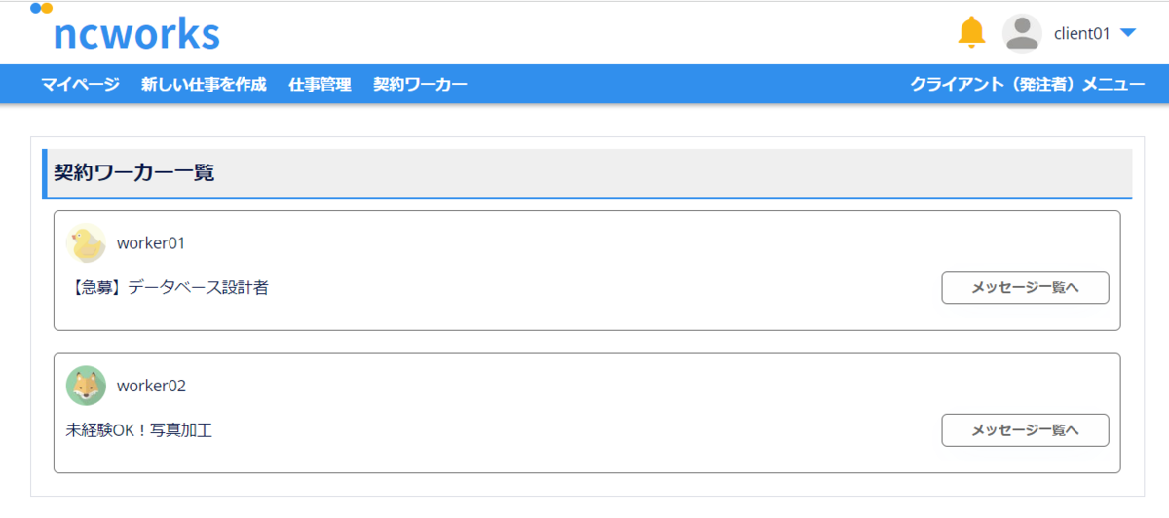Go to マイページ
Screen dimensions: 1169x518
point(80,85)
